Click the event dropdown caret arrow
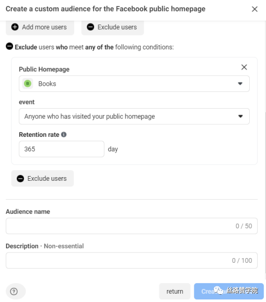This screenshot has width=266, height=302. coord(240,117)
